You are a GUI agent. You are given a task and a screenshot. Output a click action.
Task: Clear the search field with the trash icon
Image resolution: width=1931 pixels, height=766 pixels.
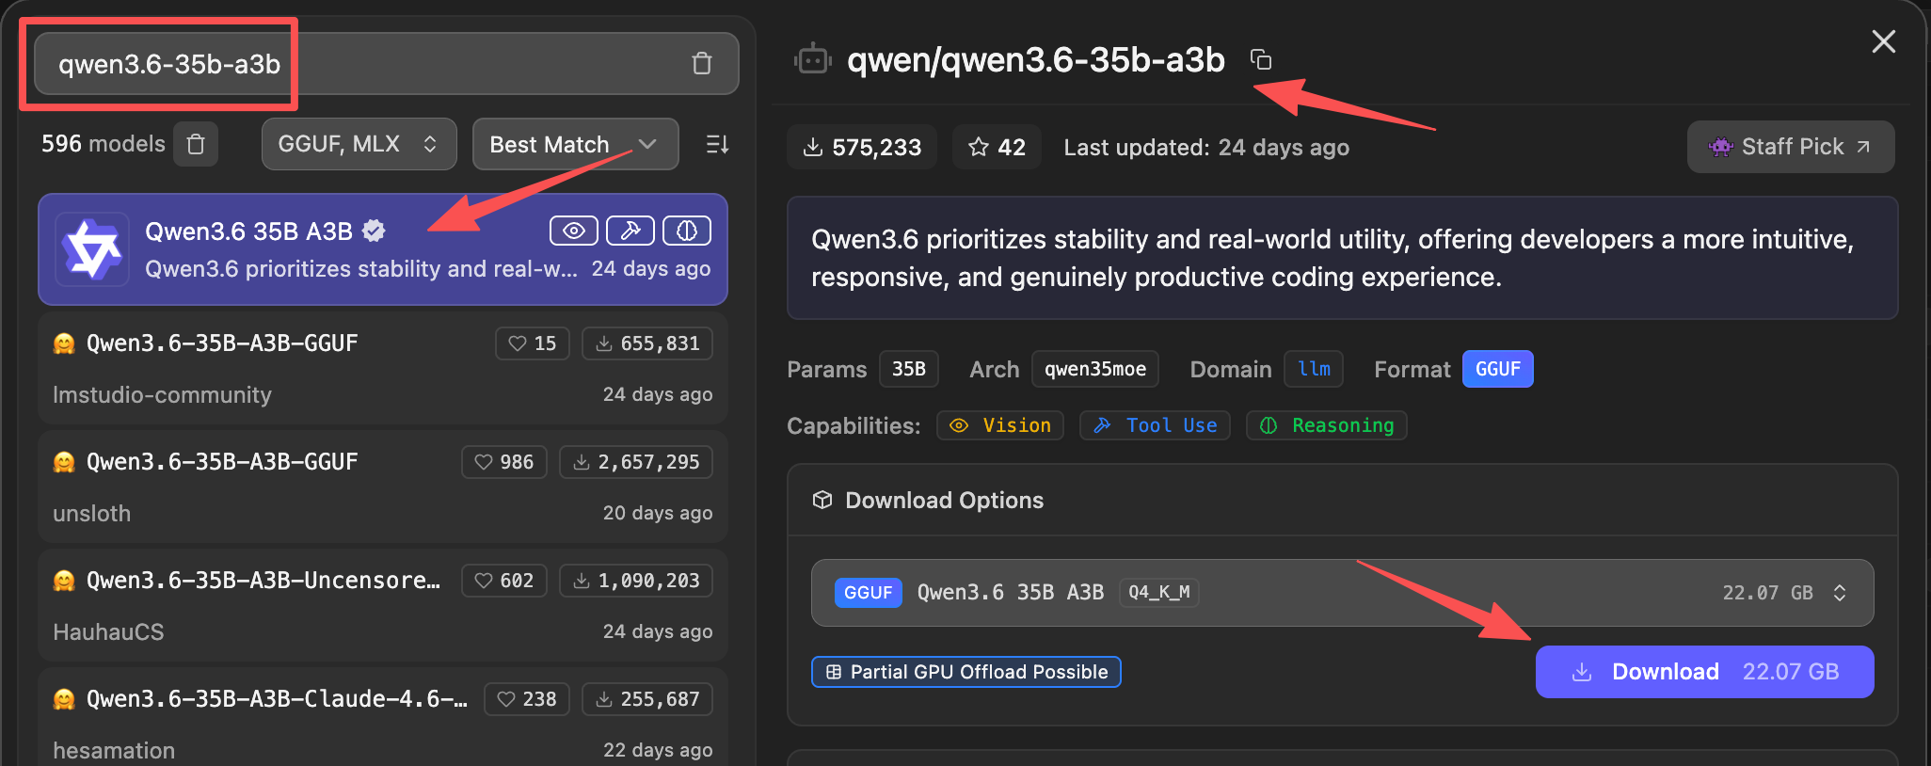pyautogui.click(x=702, y=64)
